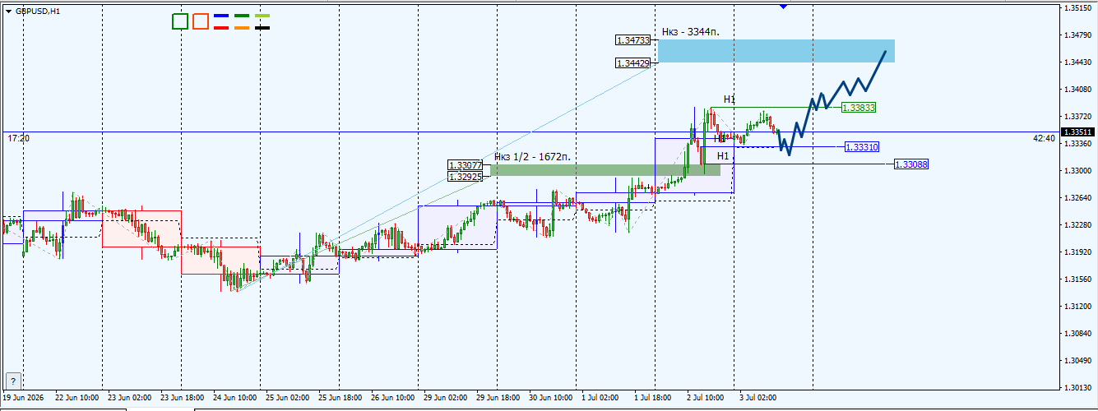Click the 25 Jun 02:00 time label
The image size is (1098, 411).
tap(287, 397)
